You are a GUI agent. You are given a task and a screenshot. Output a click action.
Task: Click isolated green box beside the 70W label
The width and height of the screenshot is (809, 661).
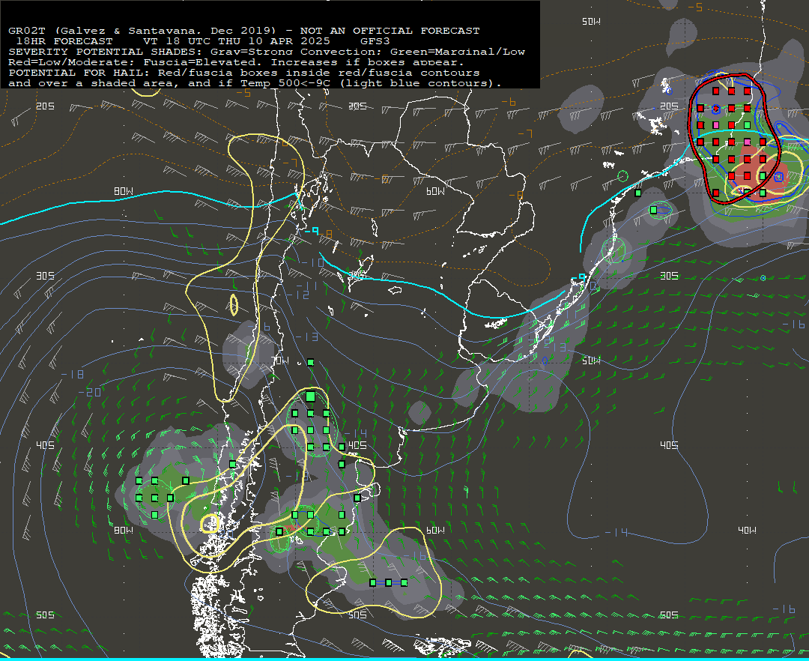[x=311, y=363]
